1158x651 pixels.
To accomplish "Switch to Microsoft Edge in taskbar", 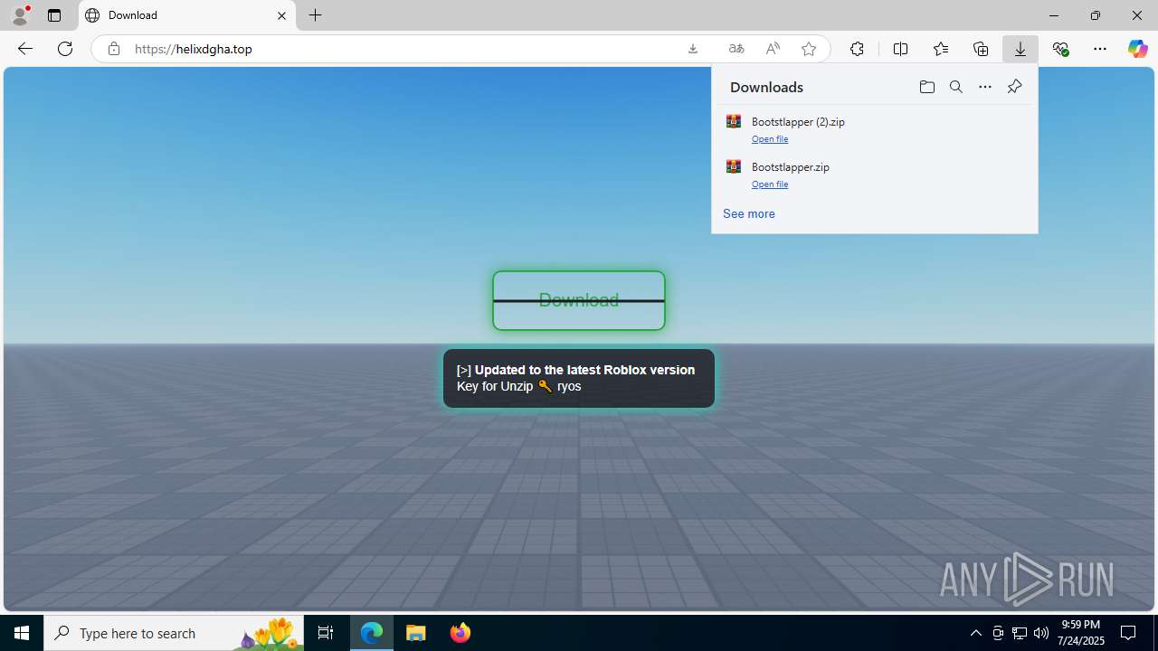I will click(x=372, y=633).
